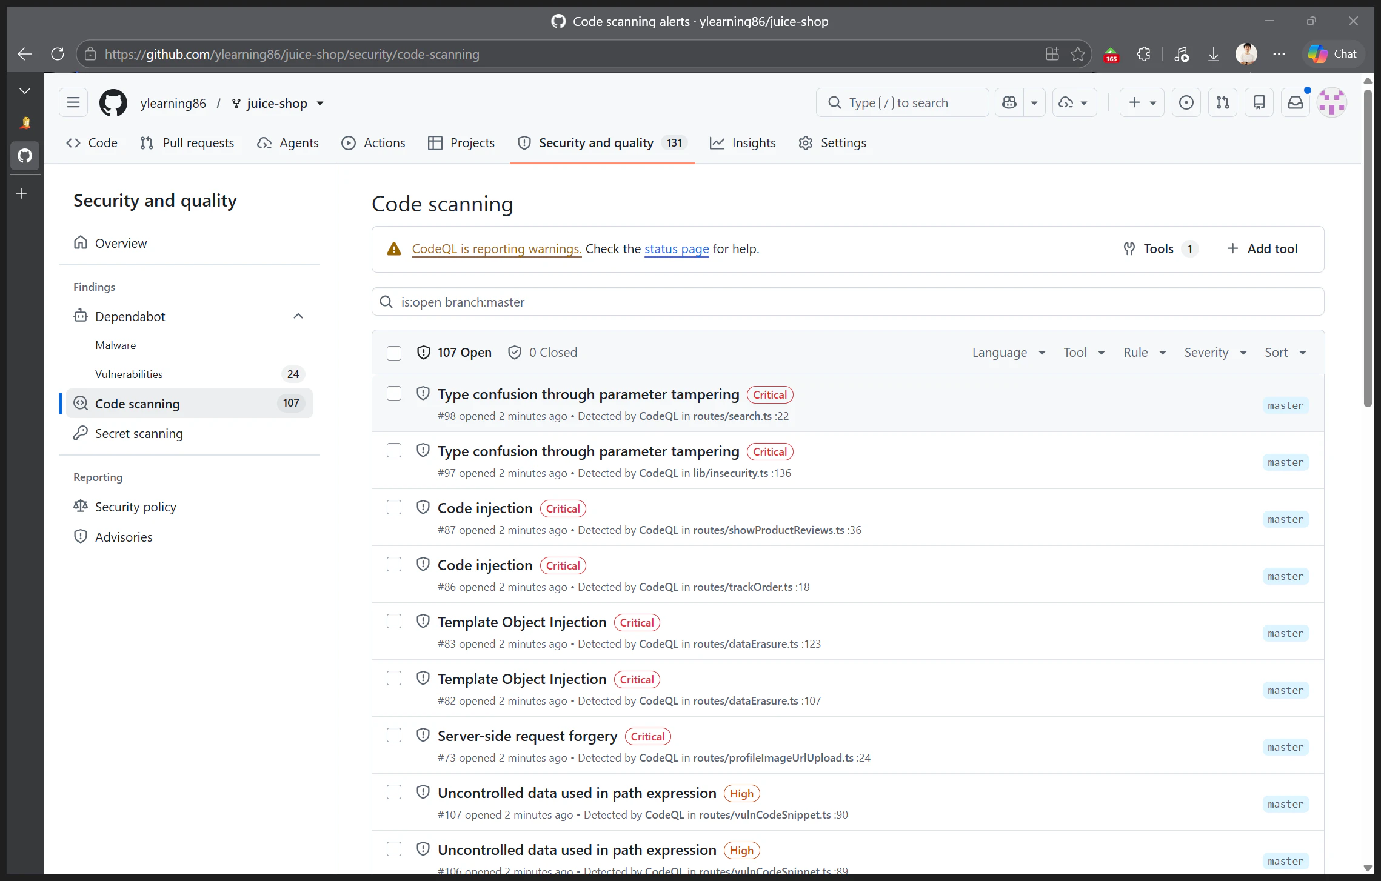This screenshot has height=881, width=1381.
Task: Open Copilot Chat in browser toolbar
Action: pos(1333,54)
